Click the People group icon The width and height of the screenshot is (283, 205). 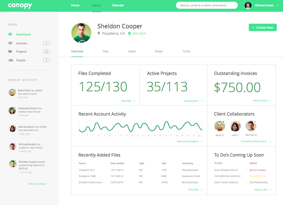click(10, 60)
